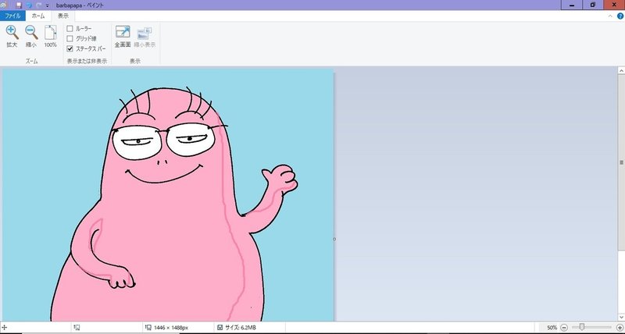Click the Redo arrow in title bar
The width and height of the screenshot is (625, 334).
coord(38,5)
